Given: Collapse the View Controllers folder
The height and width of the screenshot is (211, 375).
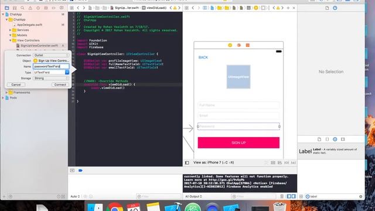Looking at the screenshot, I should tap(11, 40).
